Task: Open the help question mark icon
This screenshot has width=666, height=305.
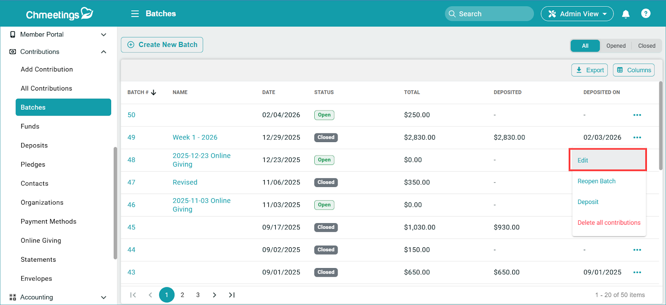Action: [646, 14]
